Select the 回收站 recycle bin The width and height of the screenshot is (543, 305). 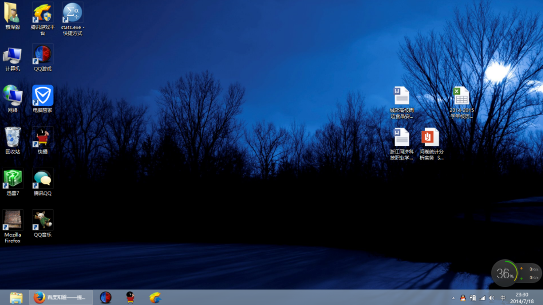[x=13, y=137]
